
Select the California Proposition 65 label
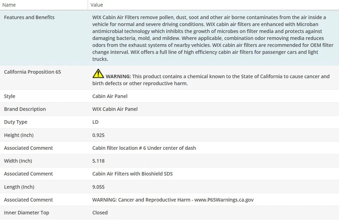32,72
